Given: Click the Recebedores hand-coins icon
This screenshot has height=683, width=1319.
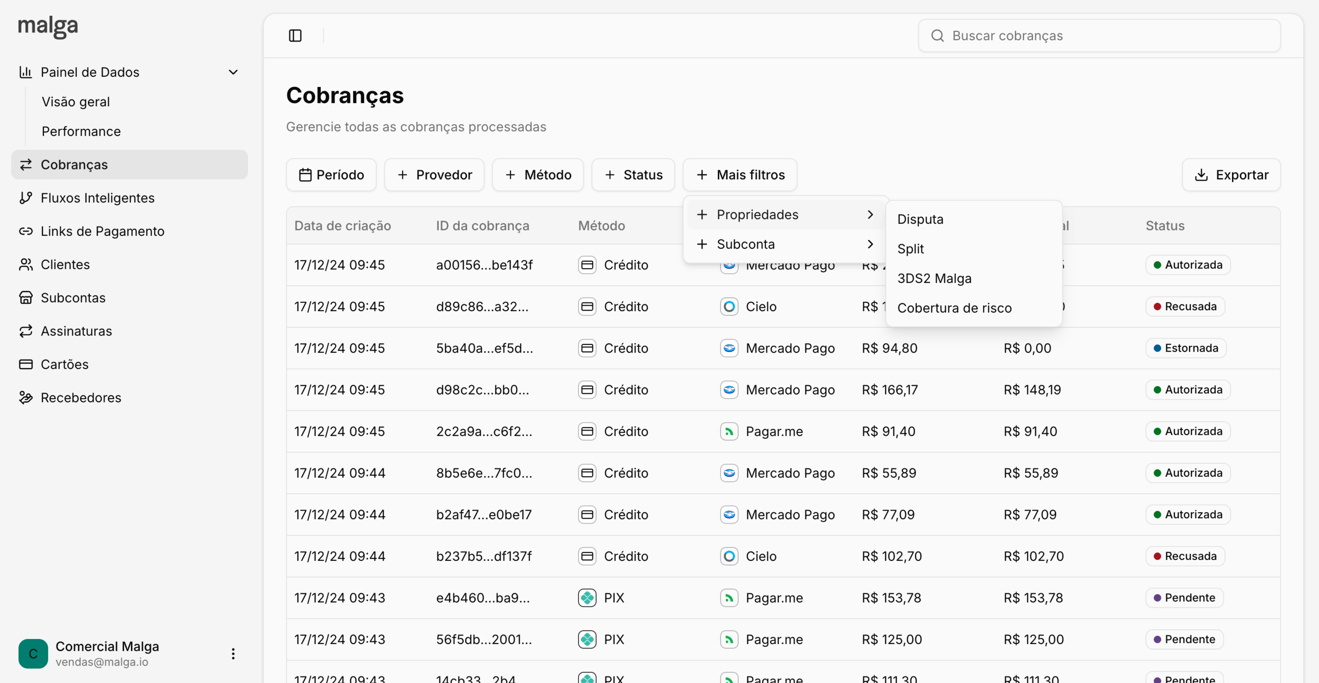Looking at the screenshot, I should tap(26, 397).
